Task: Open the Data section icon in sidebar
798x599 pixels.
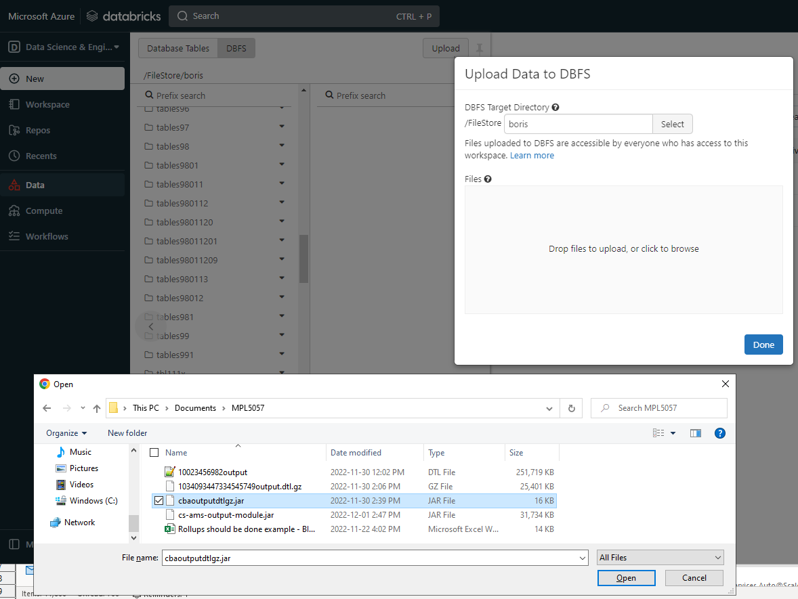Action: [14, 185]
